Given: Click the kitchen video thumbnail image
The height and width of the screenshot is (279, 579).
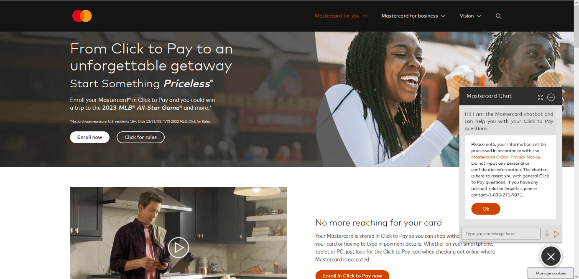Looking at the screenshot, I should tap(179, 233).
